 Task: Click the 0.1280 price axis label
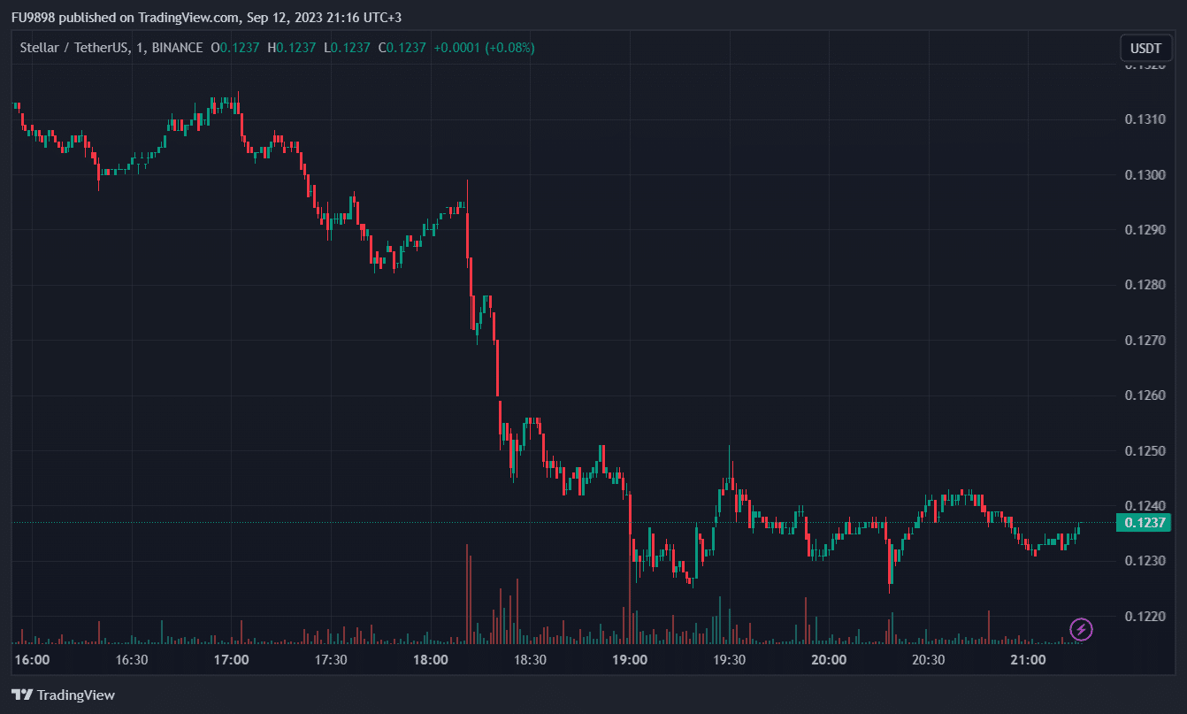point(1146,285)
